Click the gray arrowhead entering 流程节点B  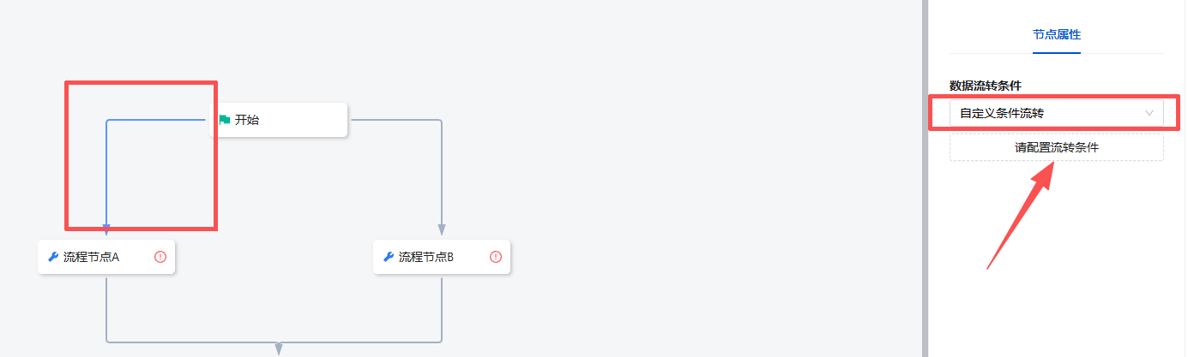coord(442,229)
